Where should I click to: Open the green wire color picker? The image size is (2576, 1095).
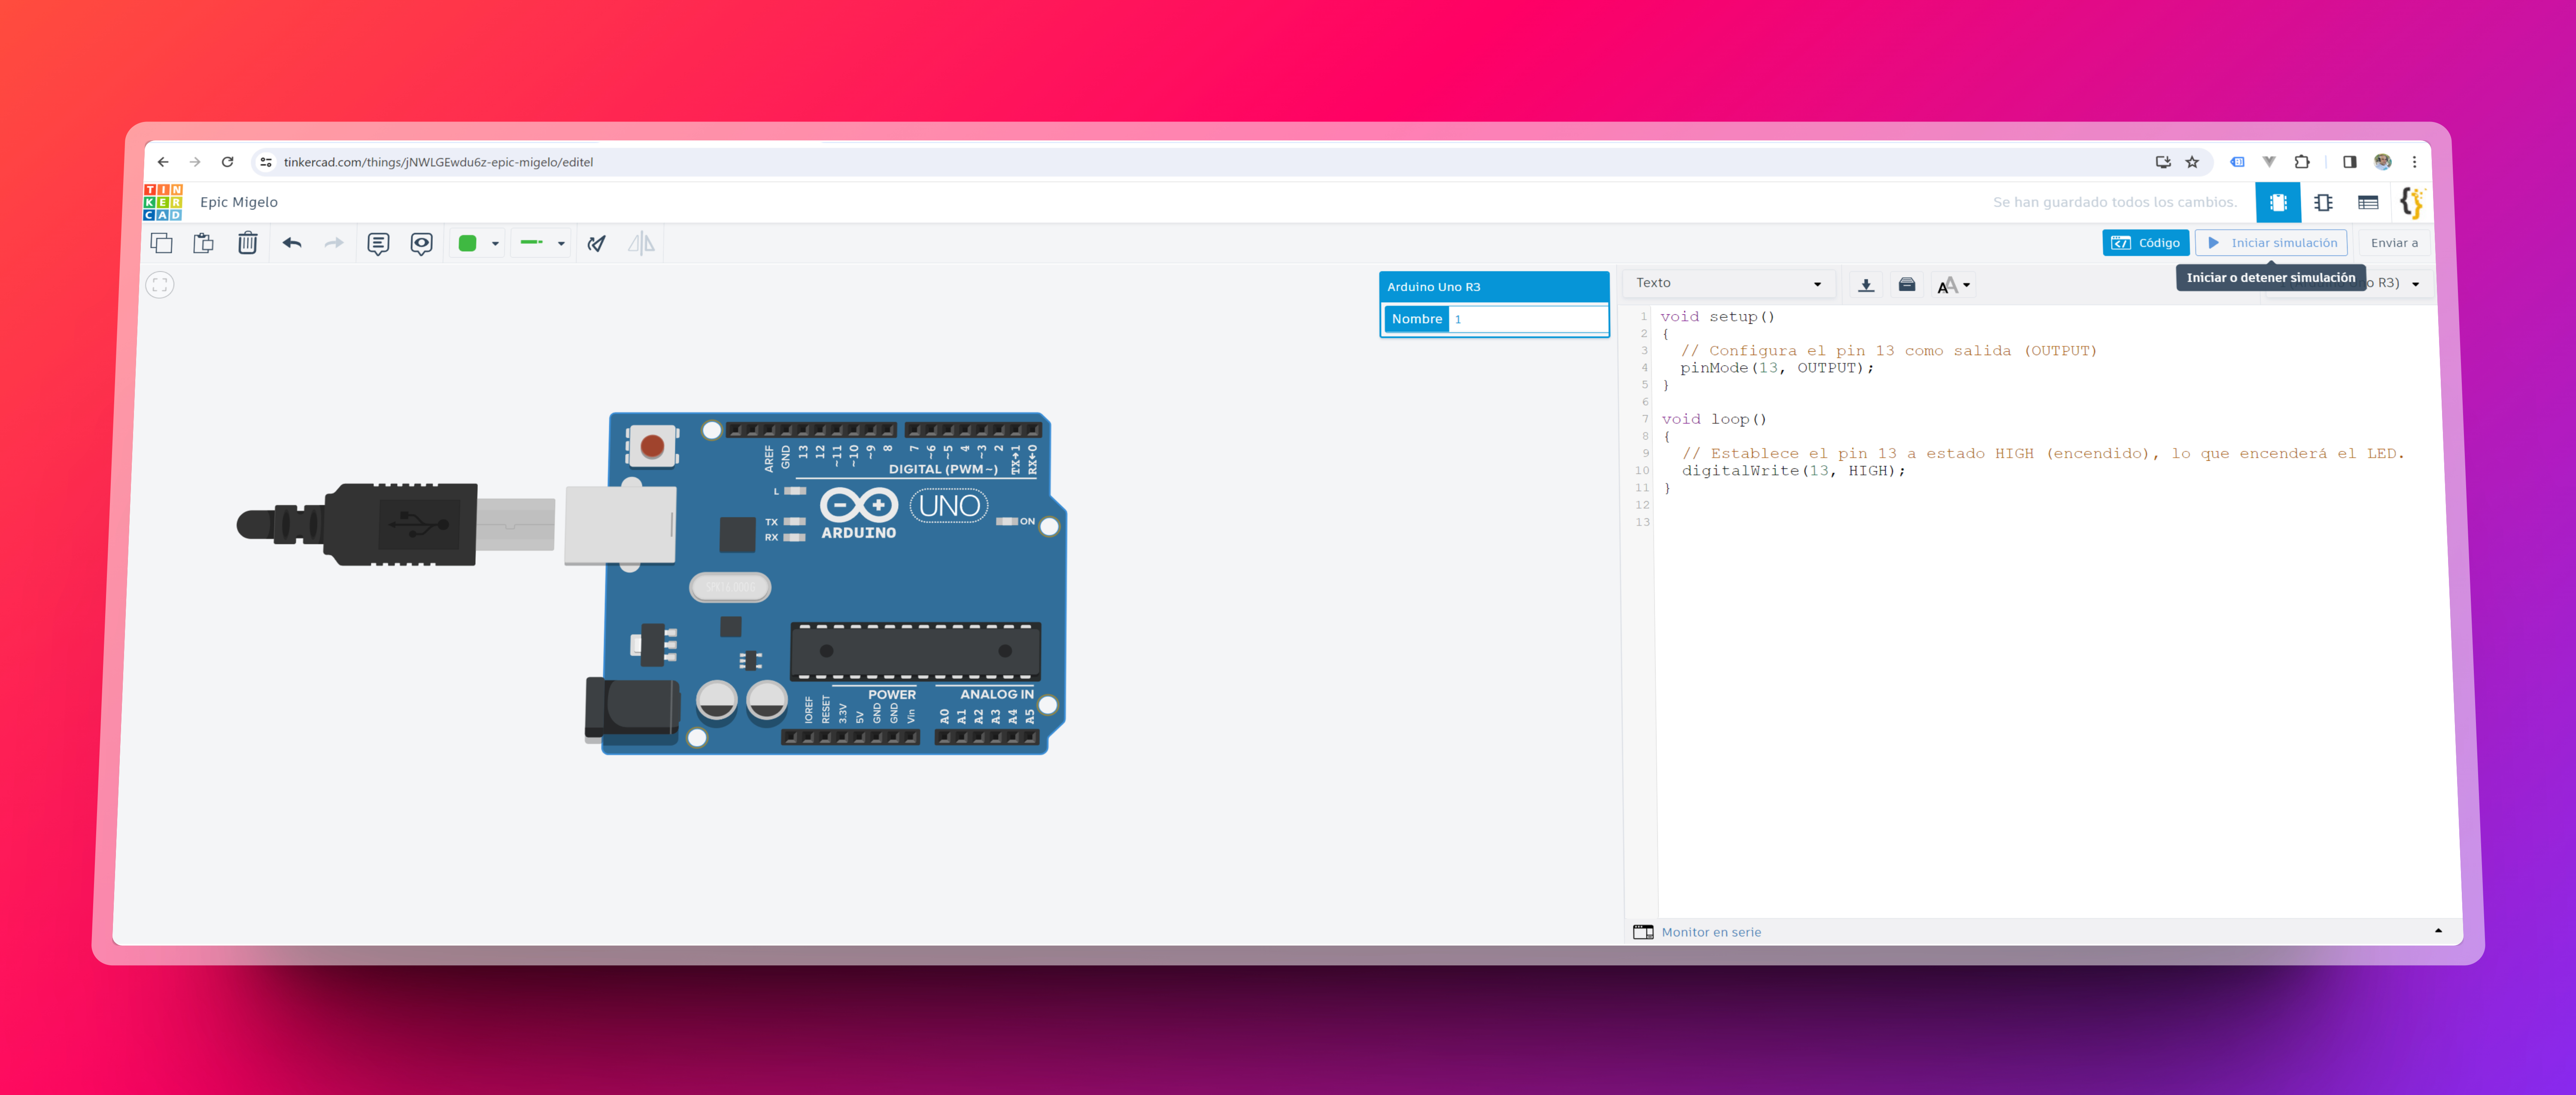pyautogui.click(x=478, y=243)
